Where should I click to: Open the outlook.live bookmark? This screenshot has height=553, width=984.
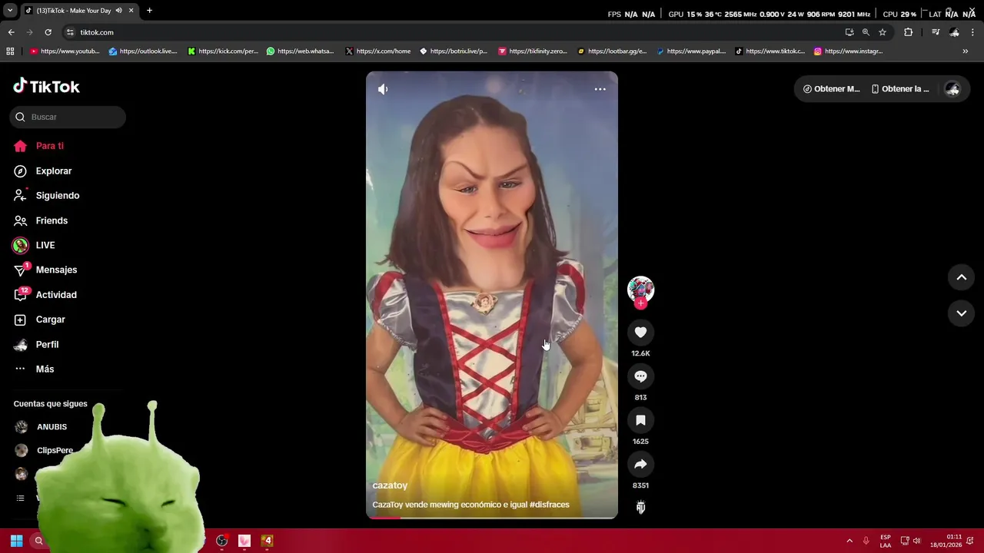tap(143, 51)
